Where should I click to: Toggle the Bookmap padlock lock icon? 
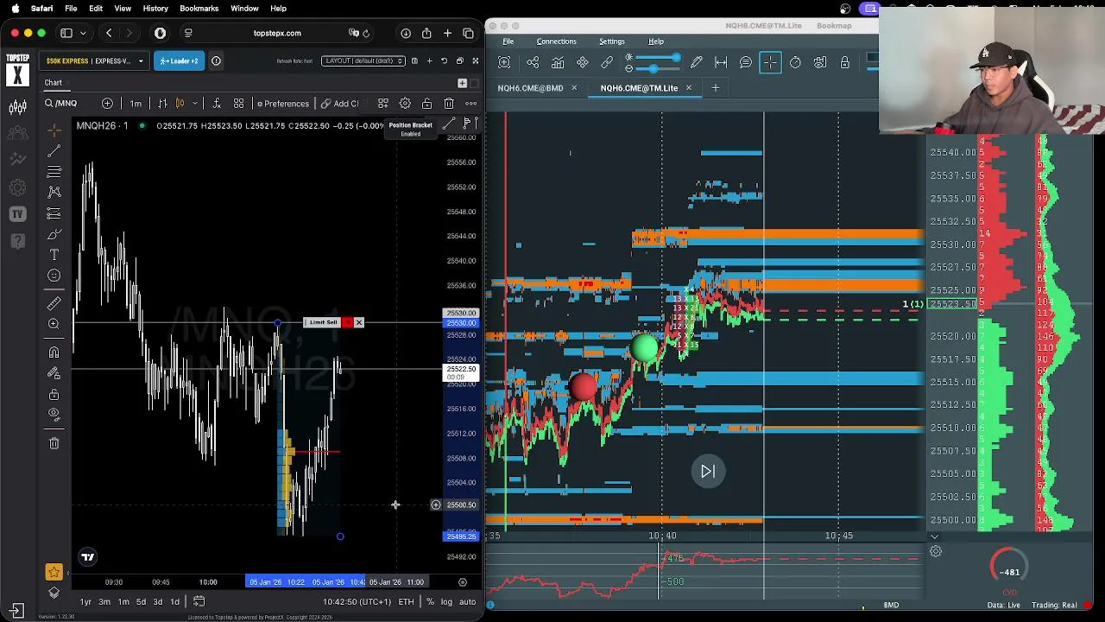844,62
